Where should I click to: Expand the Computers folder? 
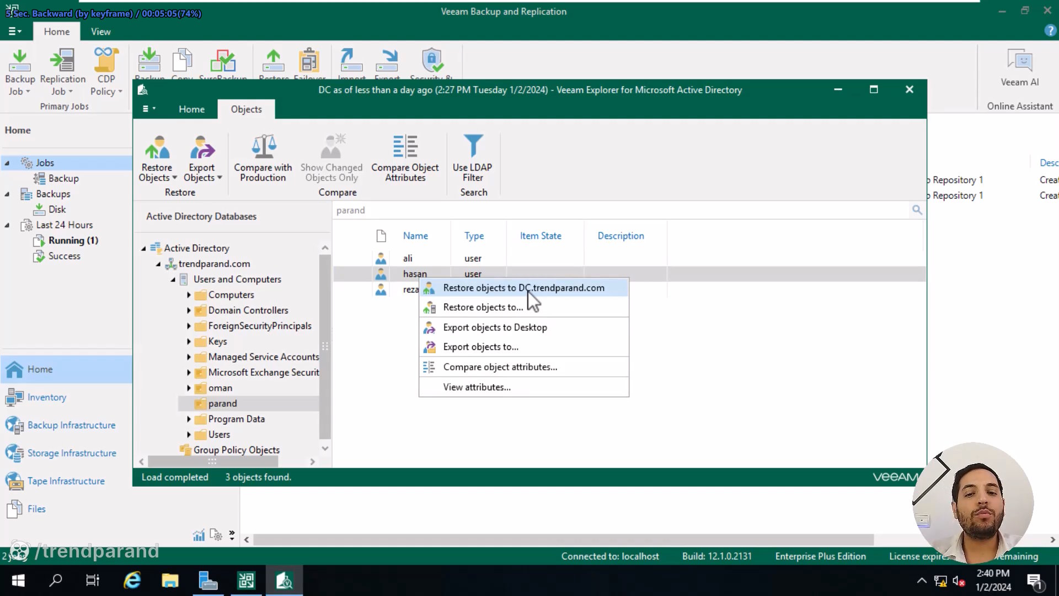[x=189, y=295]
